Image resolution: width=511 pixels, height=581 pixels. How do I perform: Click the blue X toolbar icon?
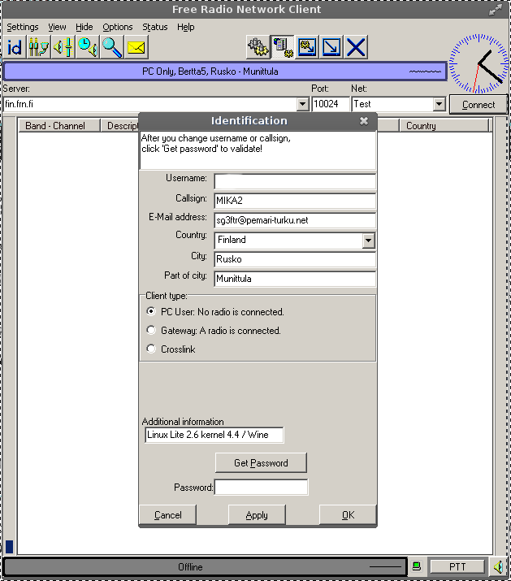pyautogui.click(x=356, y=47)
